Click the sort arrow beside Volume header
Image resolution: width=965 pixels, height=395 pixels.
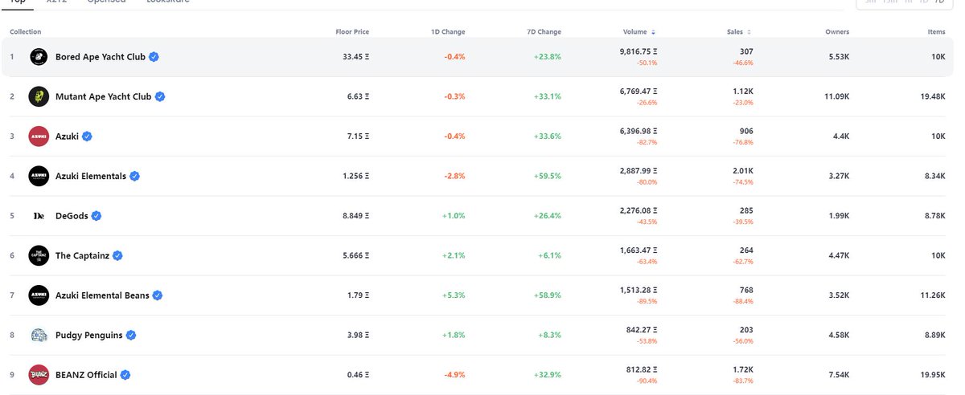pos(653,32)
